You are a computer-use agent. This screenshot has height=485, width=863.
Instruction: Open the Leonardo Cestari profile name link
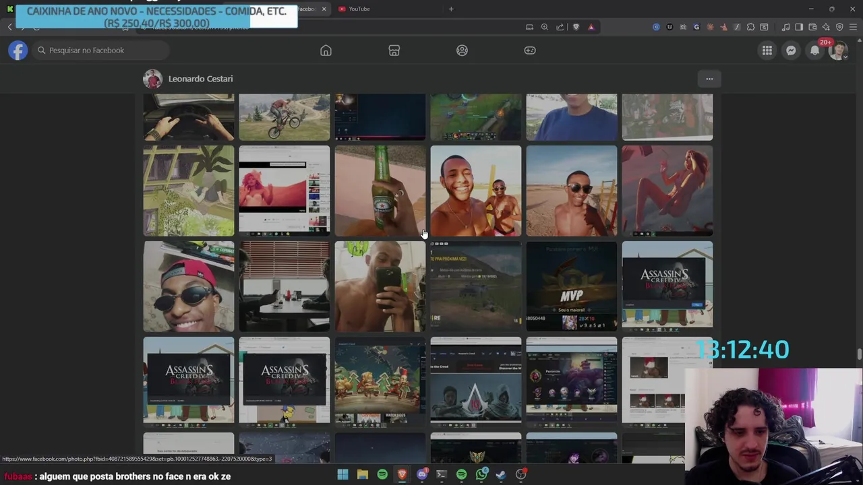click(200, 79)
